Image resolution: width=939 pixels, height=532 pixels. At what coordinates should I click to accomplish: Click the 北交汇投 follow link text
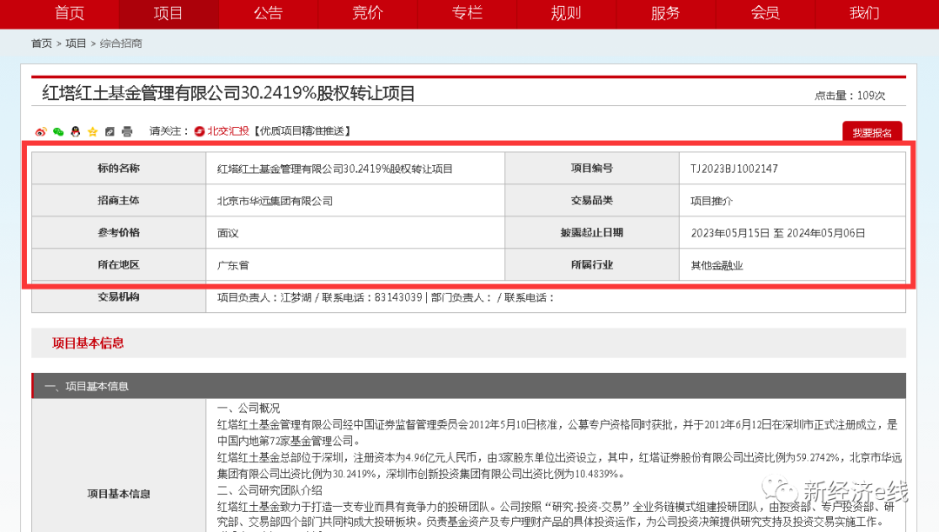tap(228, 131)
